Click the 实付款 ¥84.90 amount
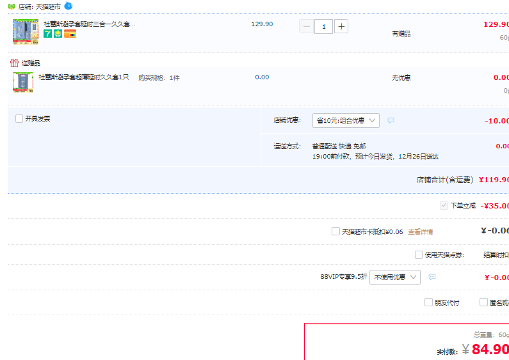The image size is (509, 360). (x=485, y=349)
